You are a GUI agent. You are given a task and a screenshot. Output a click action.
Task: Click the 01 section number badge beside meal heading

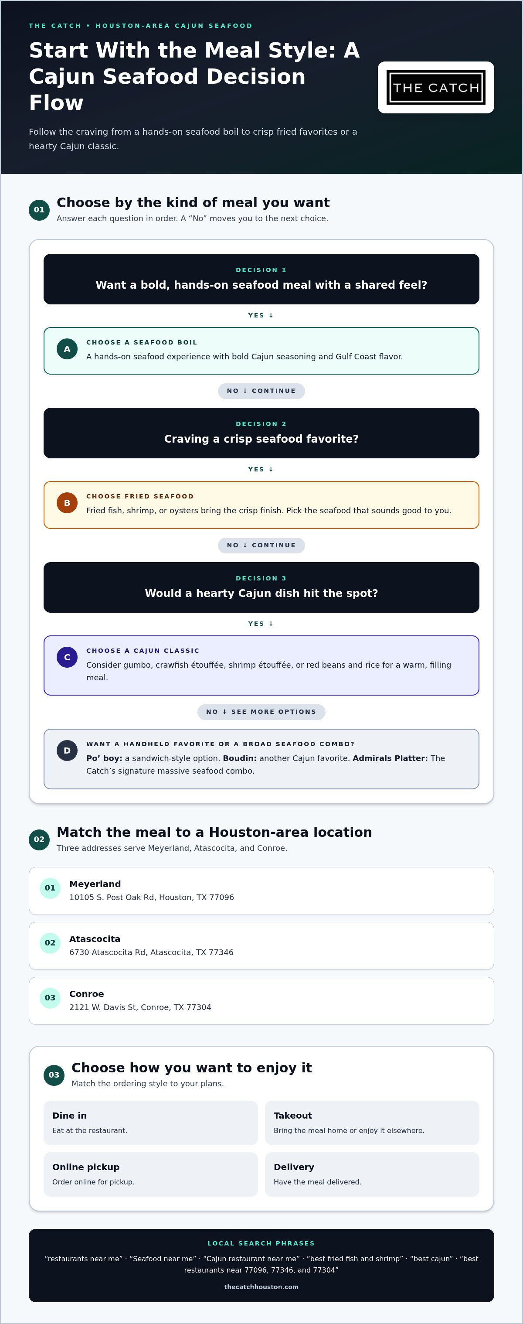[x=39, y=210]
